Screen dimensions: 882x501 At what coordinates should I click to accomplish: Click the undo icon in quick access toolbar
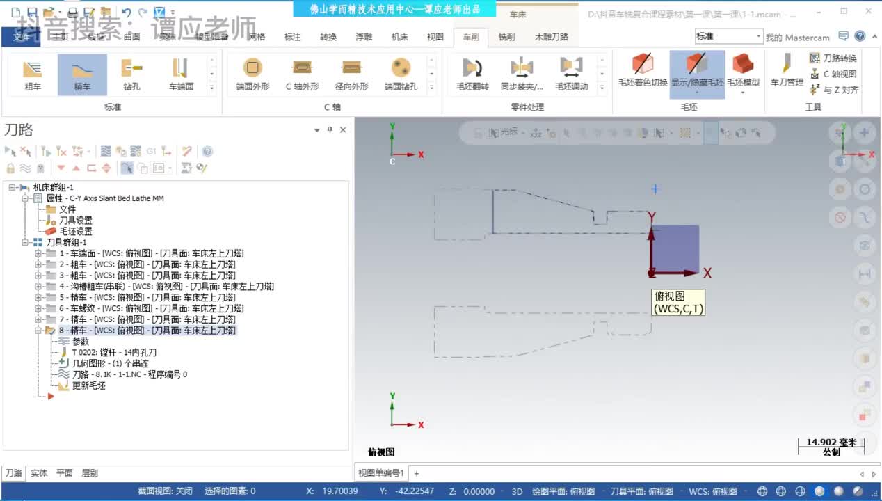(x=126, y=13)
